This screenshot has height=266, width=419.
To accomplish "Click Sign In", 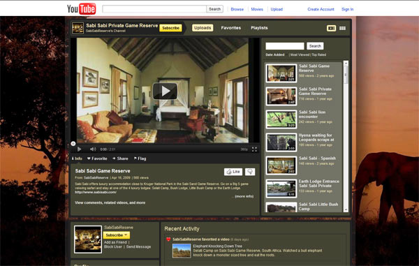I will pos(347,9).
